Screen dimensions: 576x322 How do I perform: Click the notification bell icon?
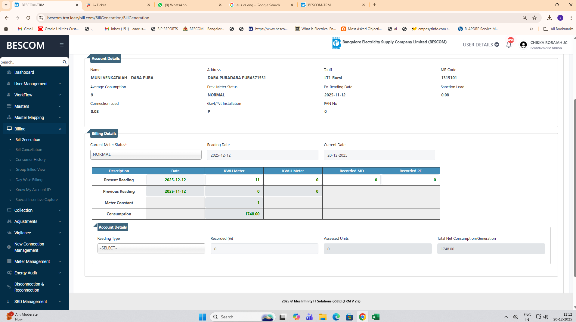[509, 45]
